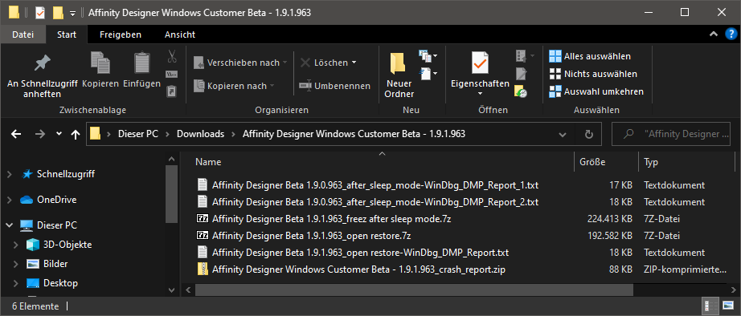741x316 pixels.
Task: Expand OneDrive tree node
Action: click(10, 200)
